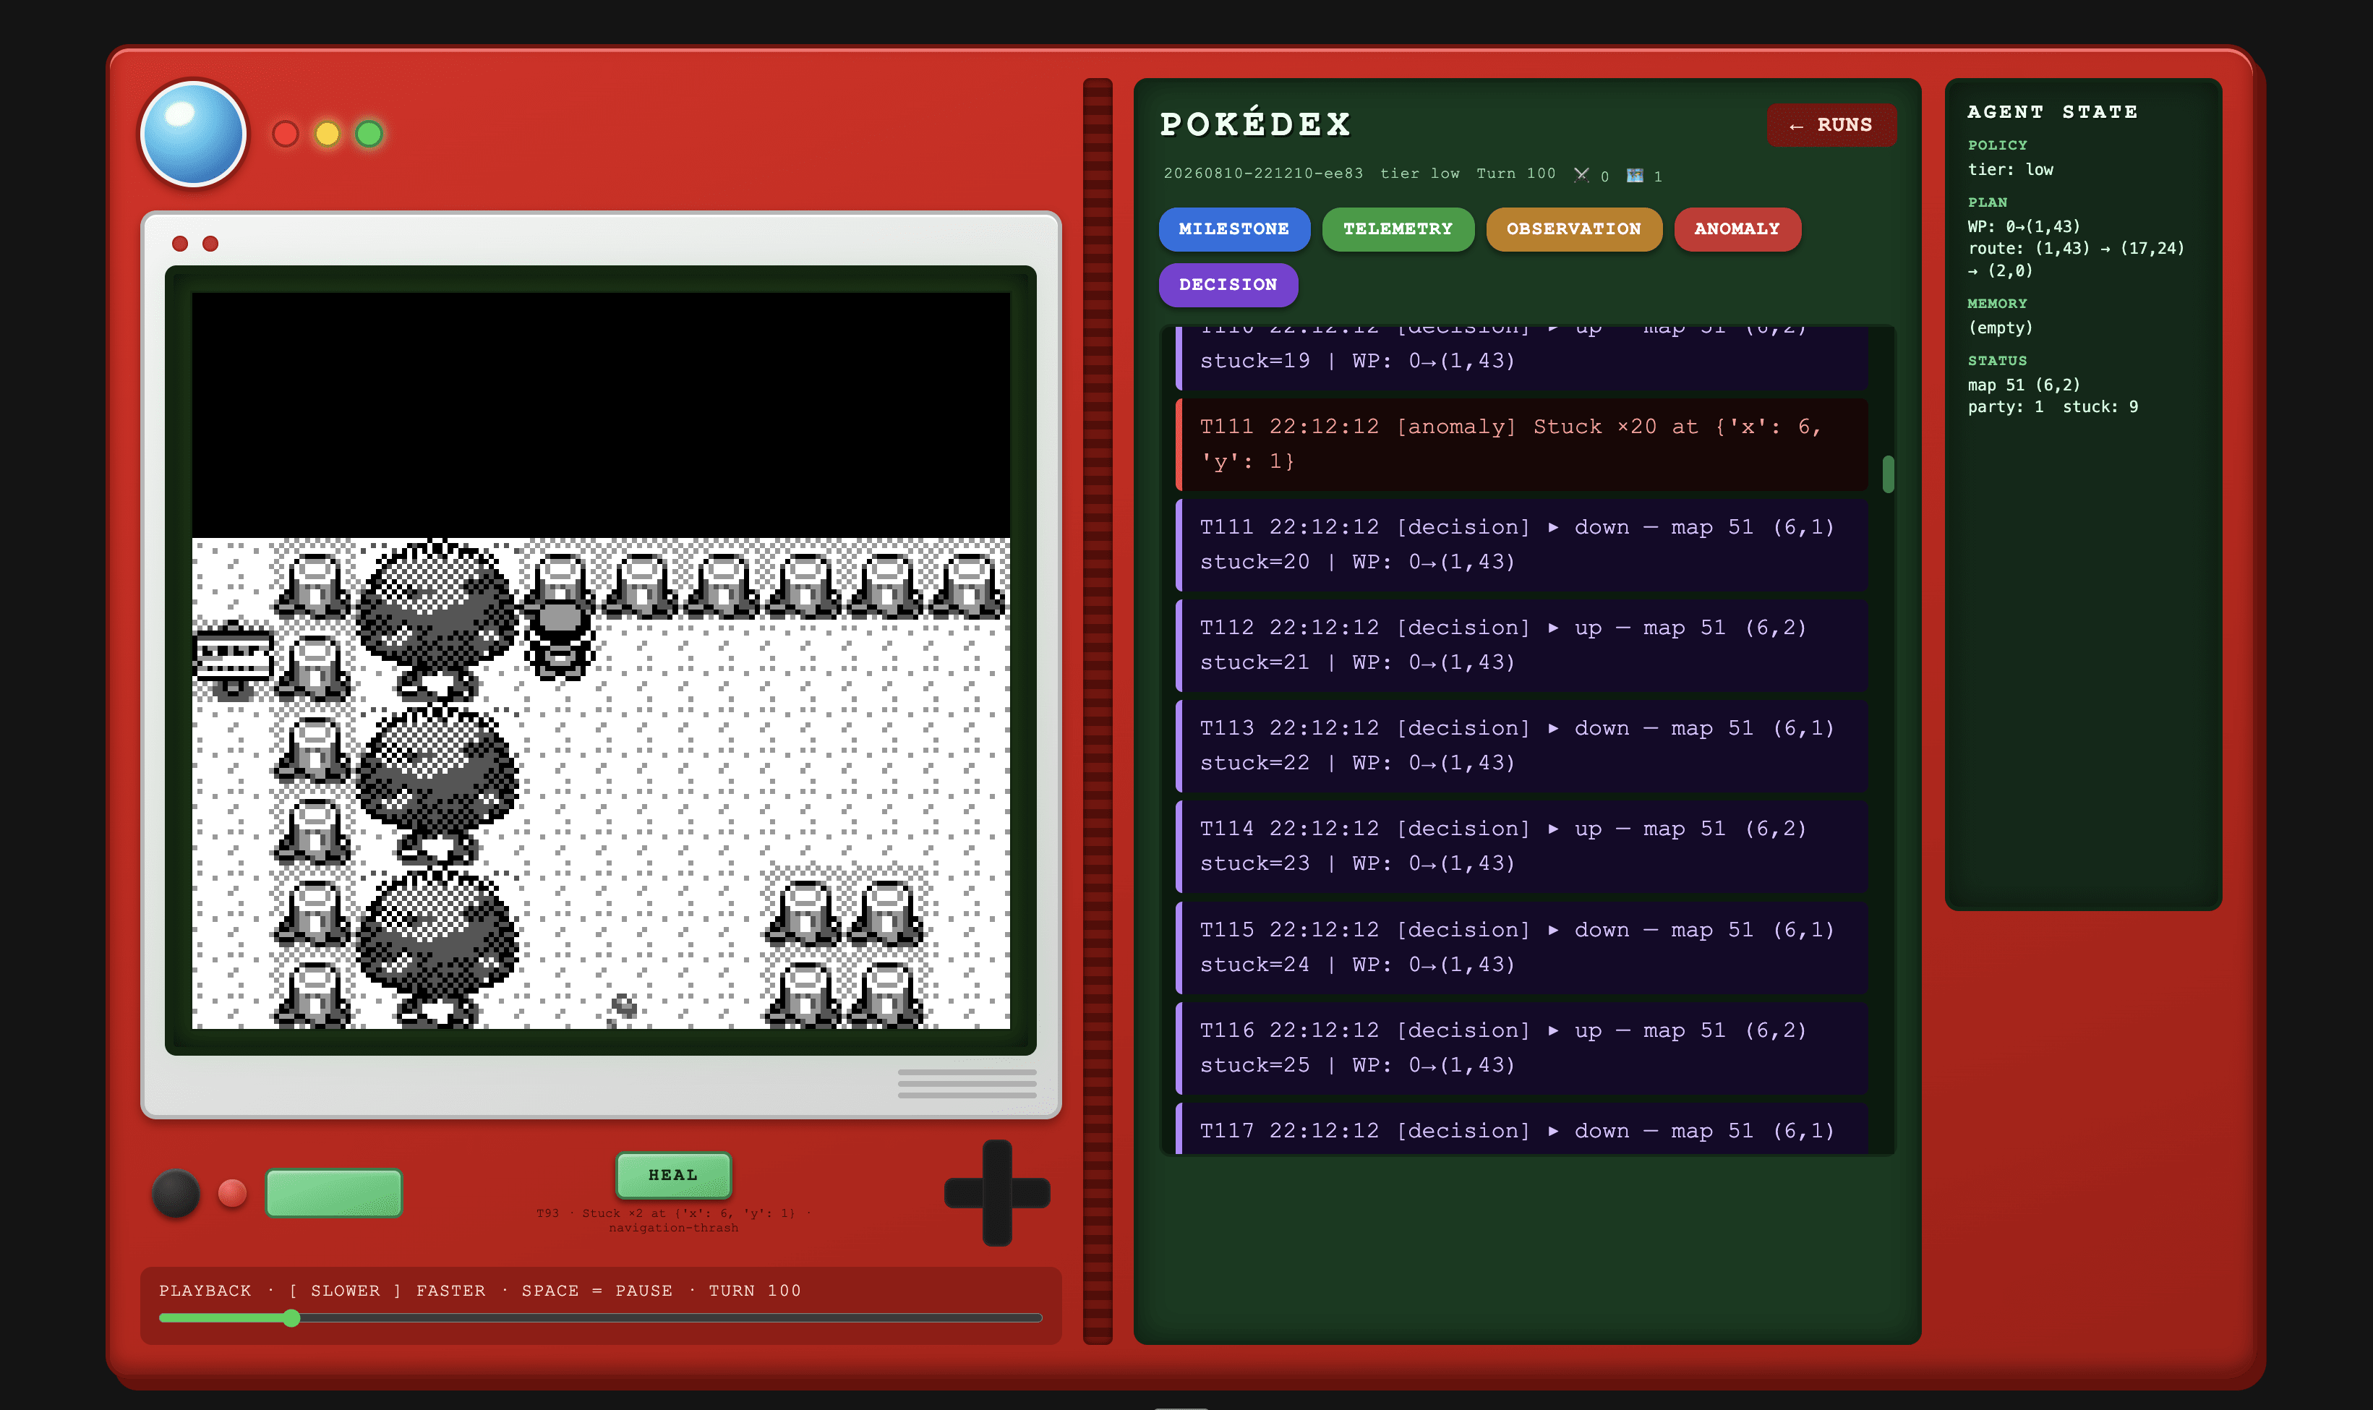The height and width of the screenshot is (1410, 2373).
Task: Click the blue Pokédex lens
Action: pos(194,133)
